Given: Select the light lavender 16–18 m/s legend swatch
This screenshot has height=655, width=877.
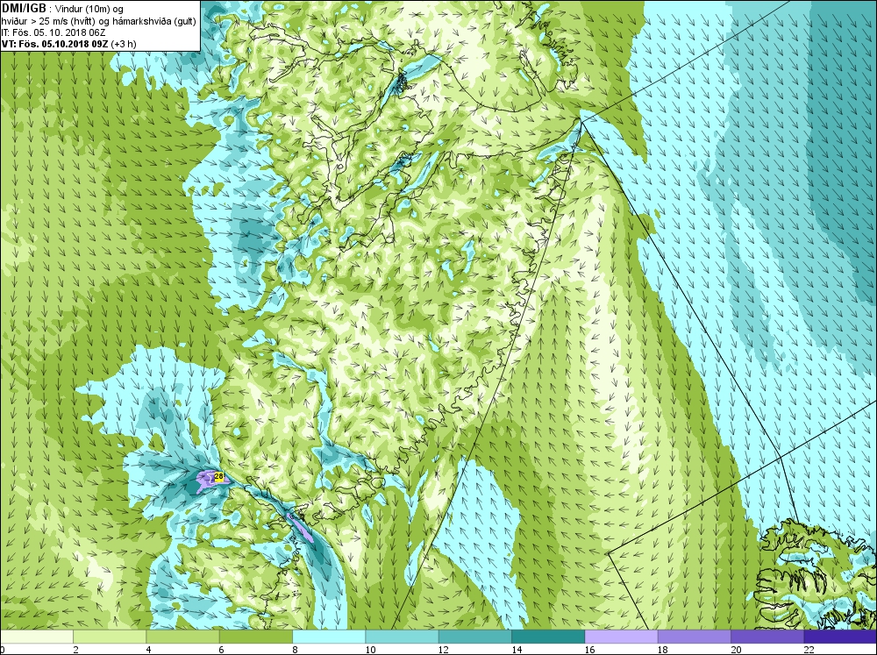Looking at the screenshot, I should [x=622, y=637].
